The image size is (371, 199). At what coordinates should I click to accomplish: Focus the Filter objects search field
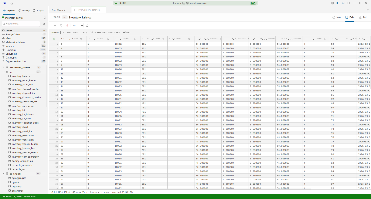point(21,24)
